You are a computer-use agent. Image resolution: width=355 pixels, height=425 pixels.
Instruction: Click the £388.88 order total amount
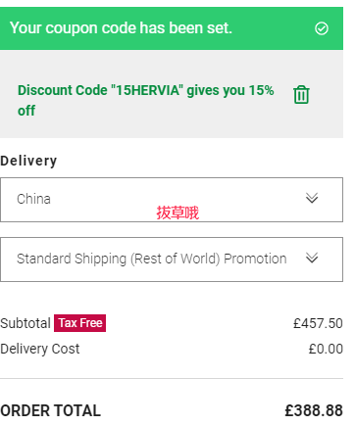314,410
